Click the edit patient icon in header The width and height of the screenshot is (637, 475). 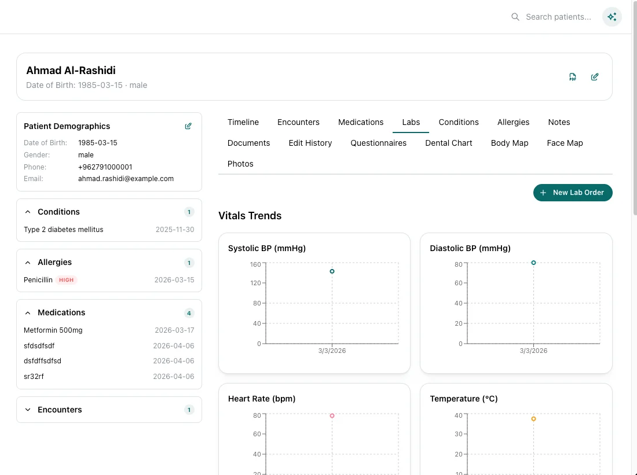pyautogui.click(x=595, y=77)
